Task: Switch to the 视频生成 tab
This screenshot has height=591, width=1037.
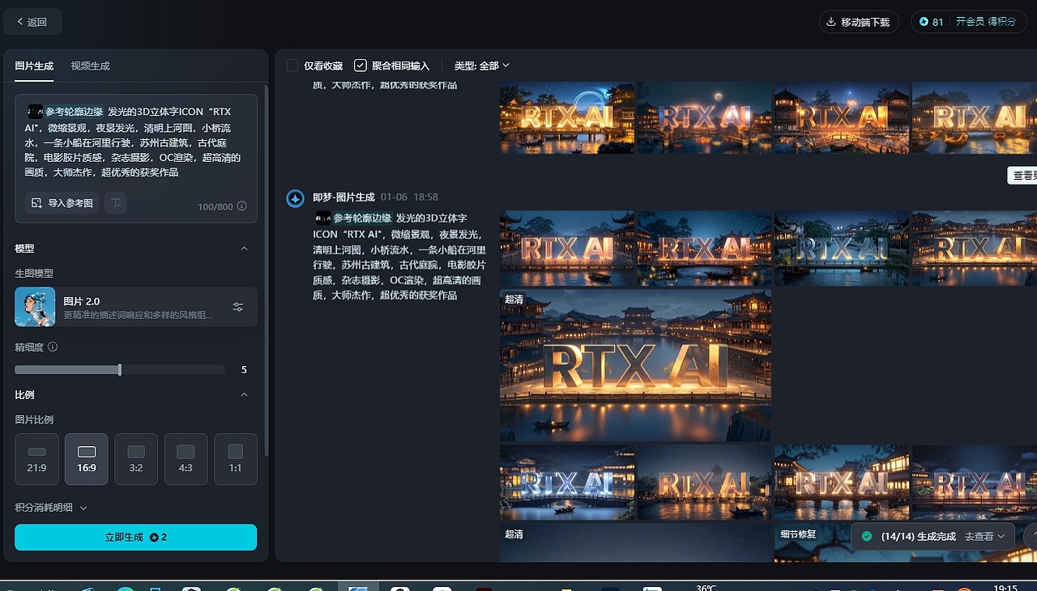Action: [90, 66]
